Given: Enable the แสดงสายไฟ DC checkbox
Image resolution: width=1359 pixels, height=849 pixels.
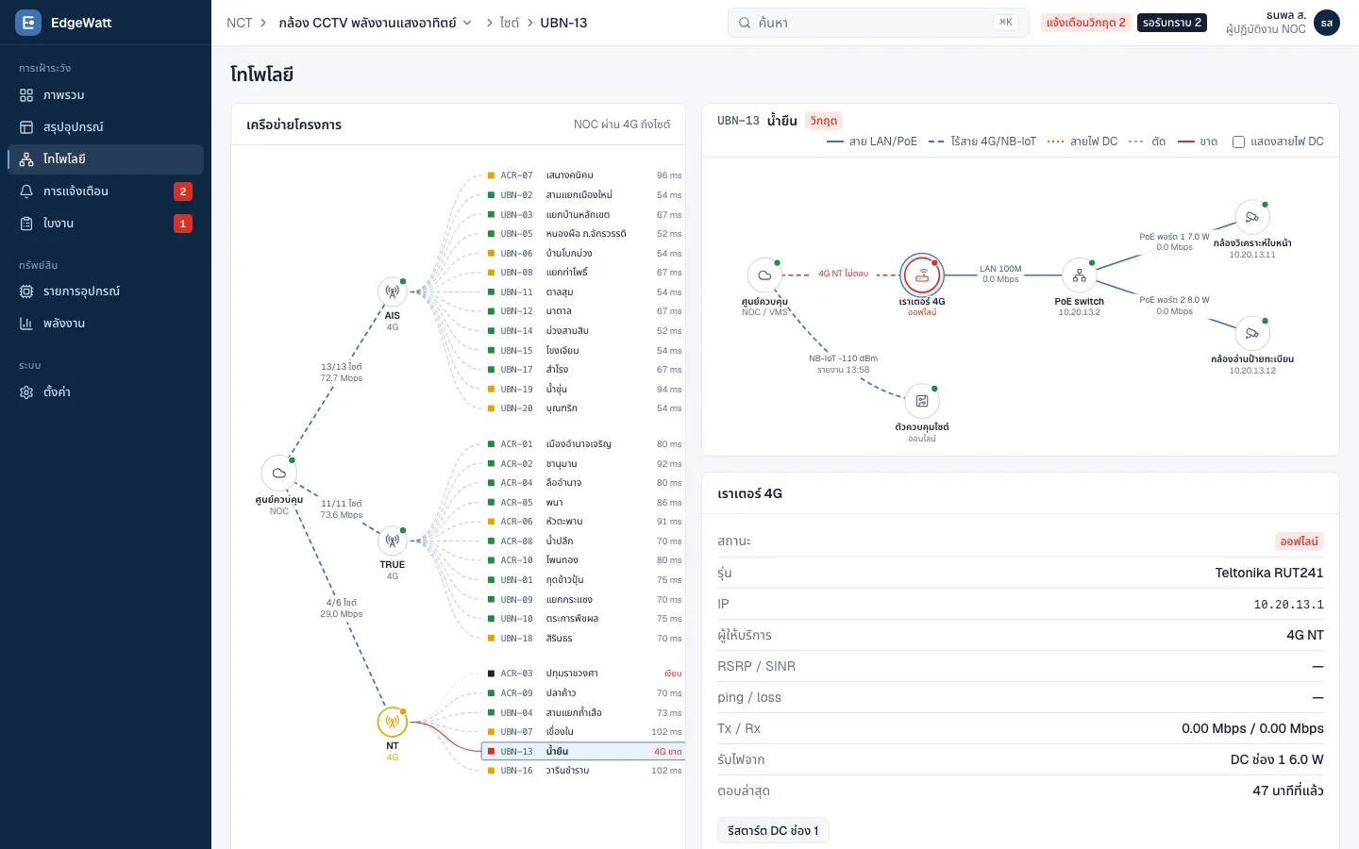Looking at the screenshot, I should pos(1238,141).
